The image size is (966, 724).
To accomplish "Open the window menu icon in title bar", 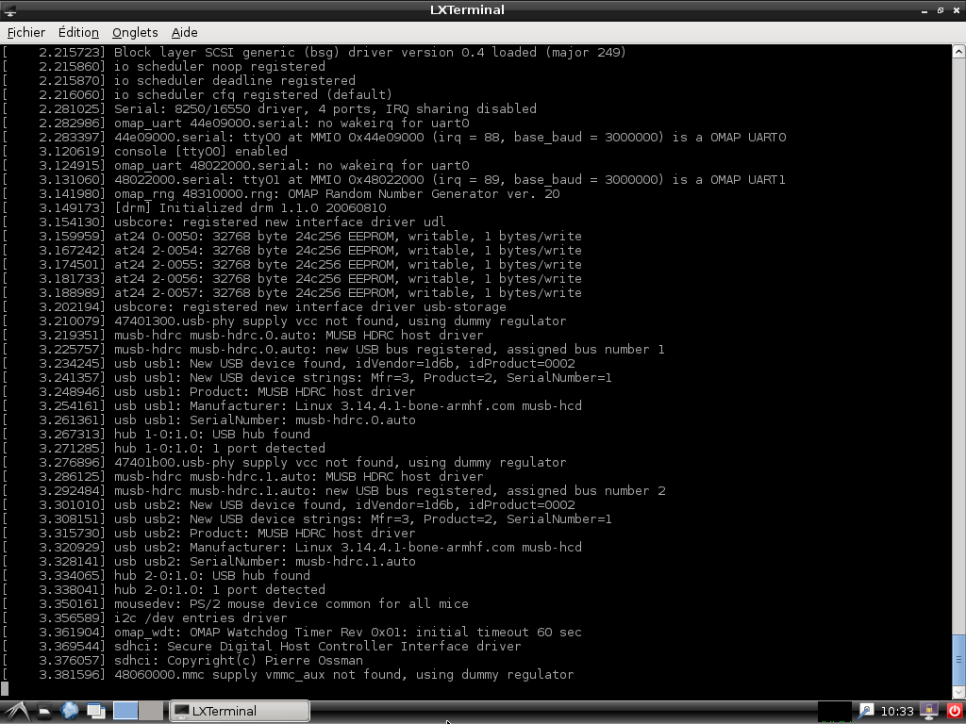I will click(x=9, y=10).
